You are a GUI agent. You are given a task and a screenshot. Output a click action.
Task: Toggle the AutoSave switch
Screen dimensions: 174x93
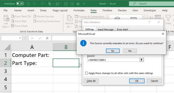tap(20, 4)
